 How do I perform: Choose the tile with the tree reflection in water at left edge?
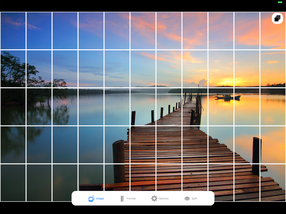coord(13,145)
